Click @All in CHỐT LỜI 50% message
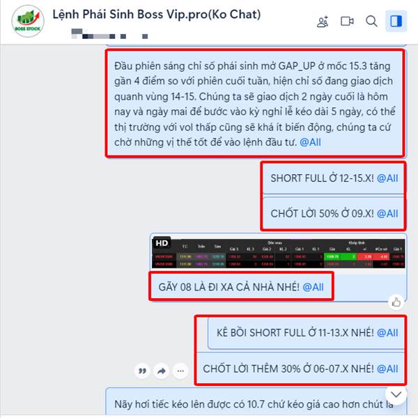 (387, 214)
